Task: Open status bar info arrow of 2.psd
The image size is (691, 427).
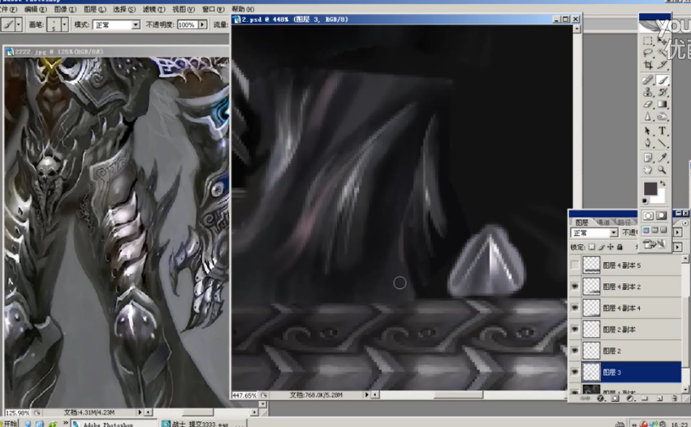Action: click(x=367, y=395)
